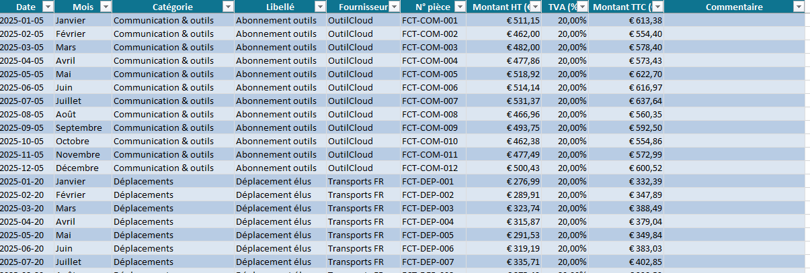Click the FCT-DEP-001 invoice cell

click(428, 181)
